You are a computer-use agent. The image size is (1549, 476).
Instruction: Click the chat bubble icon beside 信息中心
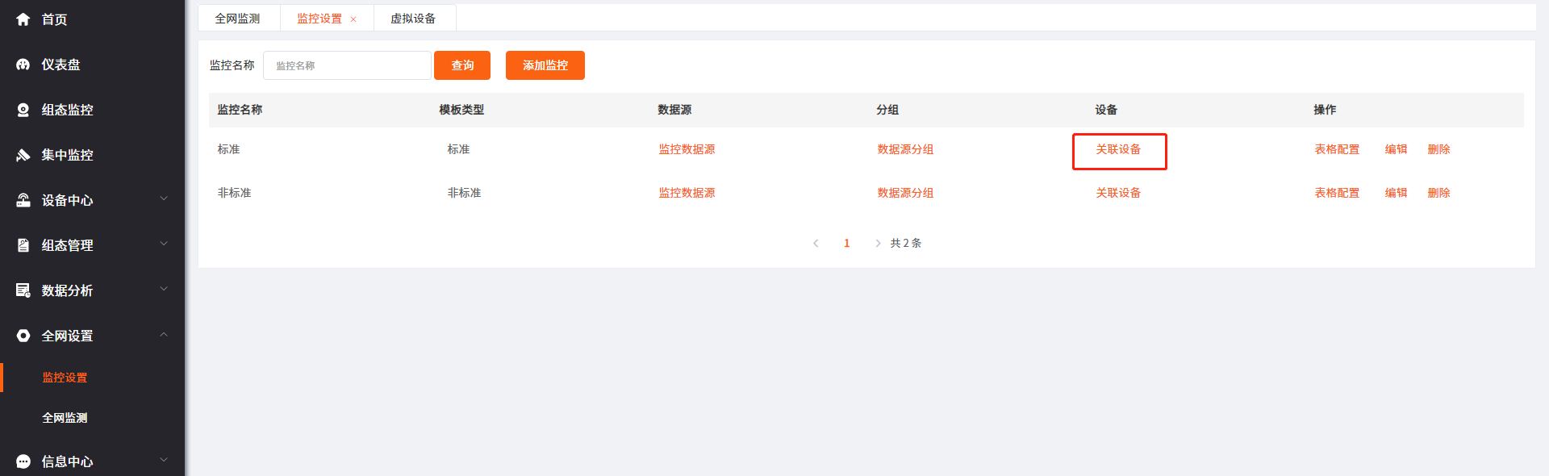[x=23, y=461]
